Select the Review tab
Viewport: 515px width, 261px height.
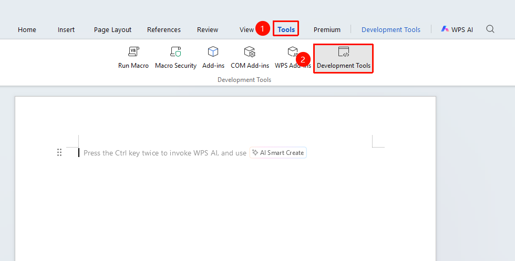(208, 29)
